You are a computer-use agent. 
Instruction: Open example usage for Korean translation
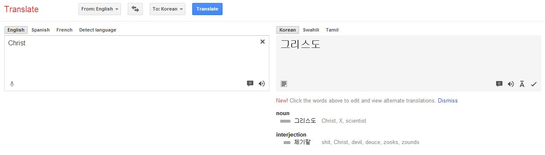(x=499, y=84)
